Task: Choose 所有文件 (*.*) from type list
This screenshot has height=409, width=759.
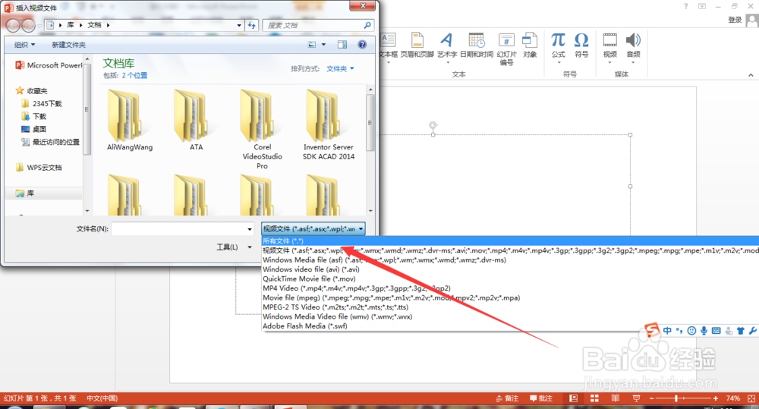Action: pyautogui.click(x=510, y=241)
